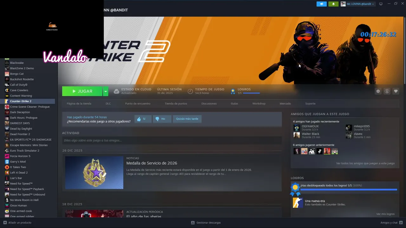Click OGFAMOUX friend avatar

click(297, 128)
